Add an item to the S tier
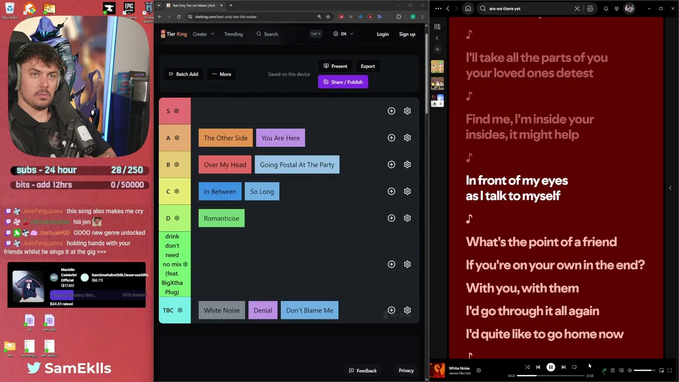Image resolution: width=679 pixels, height=382 pixels. [x=391, y=111]
